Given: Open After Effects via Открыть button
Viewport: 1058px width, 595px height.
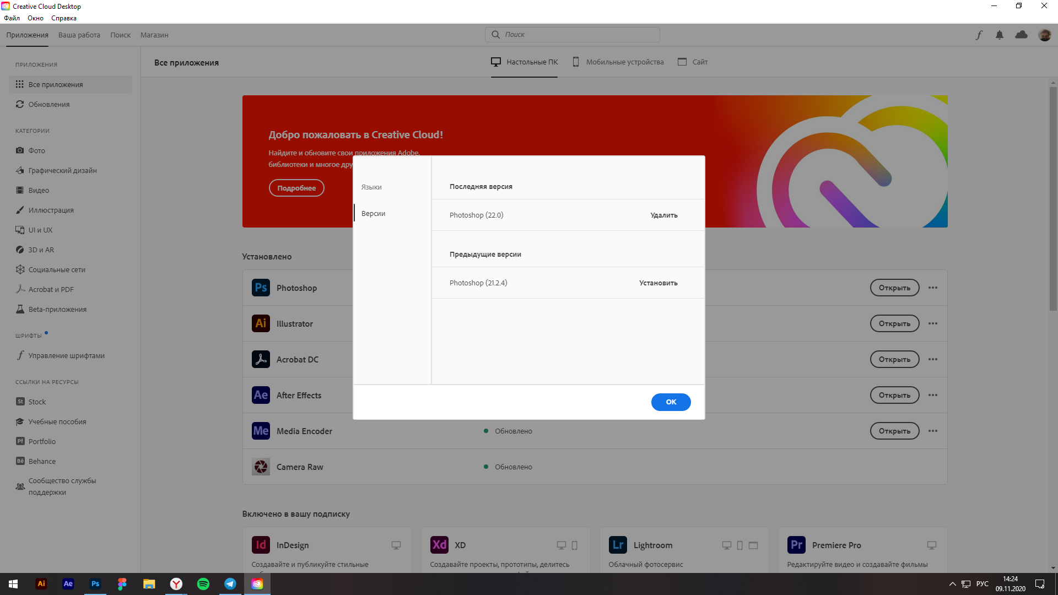Looking at the screenshot, I should (894, 395).
